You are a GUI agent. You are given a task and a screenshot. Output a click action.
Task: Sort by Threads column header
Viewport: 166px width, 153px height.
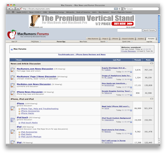(137, 60)
